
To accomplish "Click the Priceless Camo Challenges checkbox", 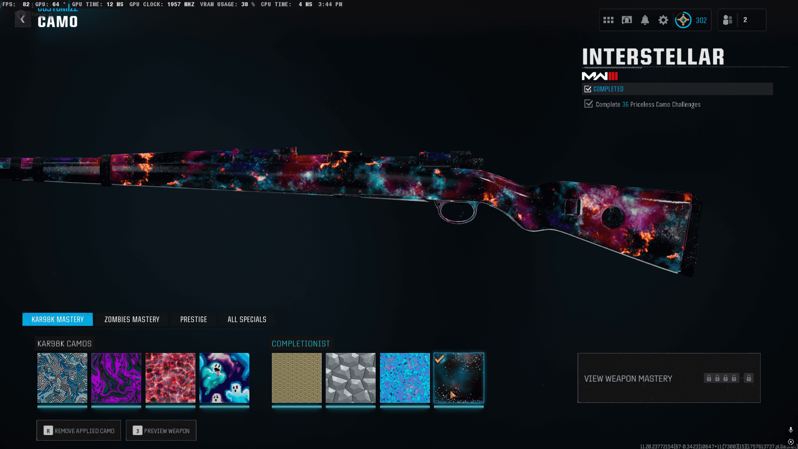I will point(589,104).
